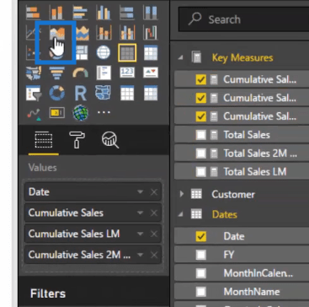Click the Key Measures table name
Screen dimensions: 309x307
point(242,57)
